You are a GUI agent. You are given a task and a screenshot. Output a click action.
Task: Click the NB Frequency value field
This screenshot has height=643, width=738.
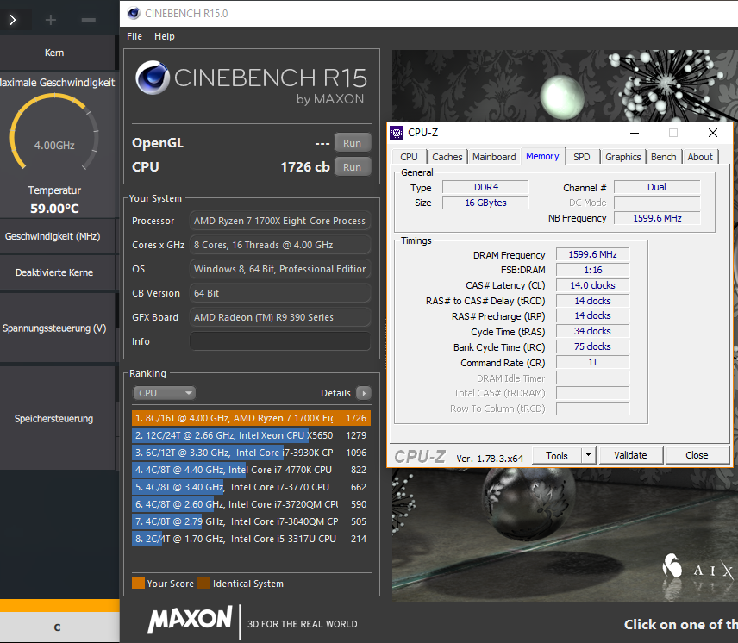tap(657, 218)
